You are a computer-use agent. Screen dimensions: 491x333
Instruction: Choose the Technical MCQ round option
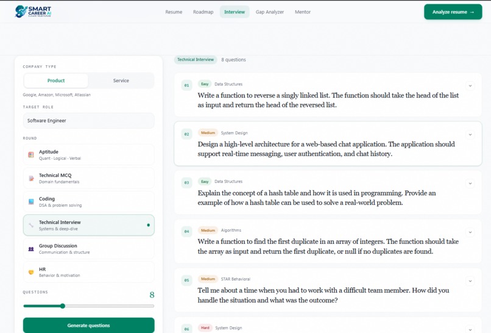pyautogui.click(x=88, y=178)
